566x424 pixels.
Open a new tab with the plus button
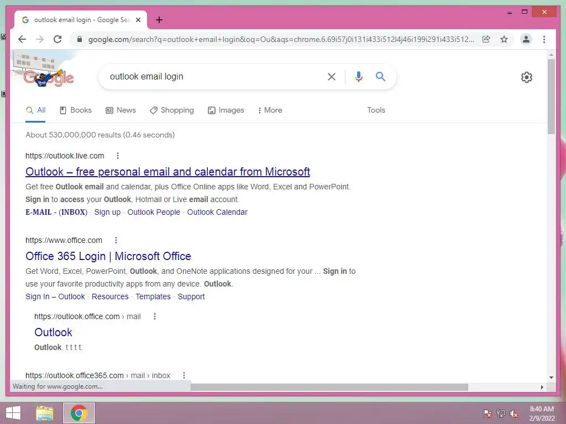[159, 20]
